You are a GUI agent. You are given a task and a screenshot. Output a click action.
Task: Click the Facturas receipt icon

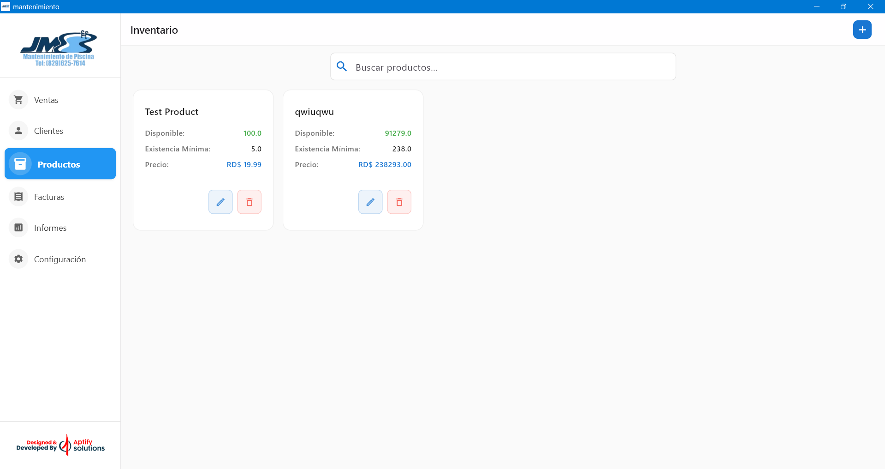tap(18, 197)
